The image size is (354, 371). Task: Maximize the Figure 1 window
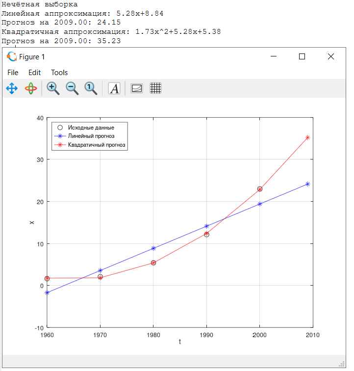point(302,56)
